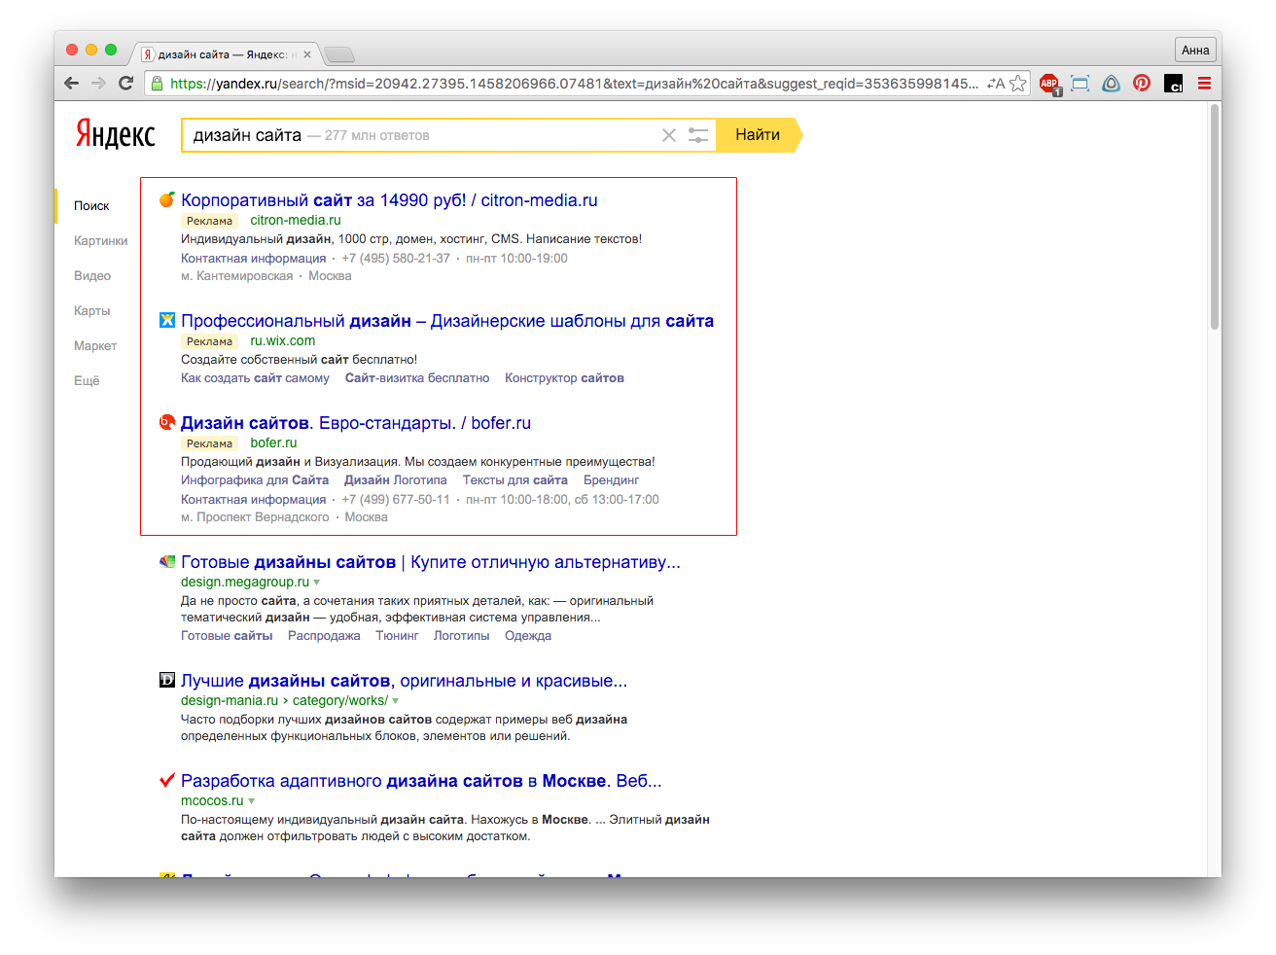Go back with the browser back arrow
1276x955 pixels.
click(x=71, y=83)
